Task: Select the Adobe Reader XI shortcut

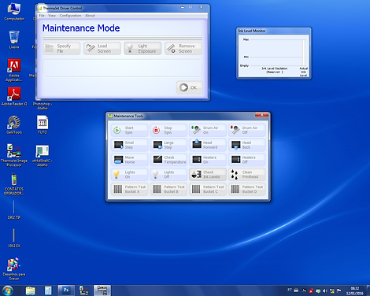Action: click(14, 97)
